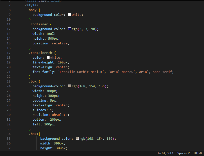Click color swatch on line 24

tap(69, 86)
